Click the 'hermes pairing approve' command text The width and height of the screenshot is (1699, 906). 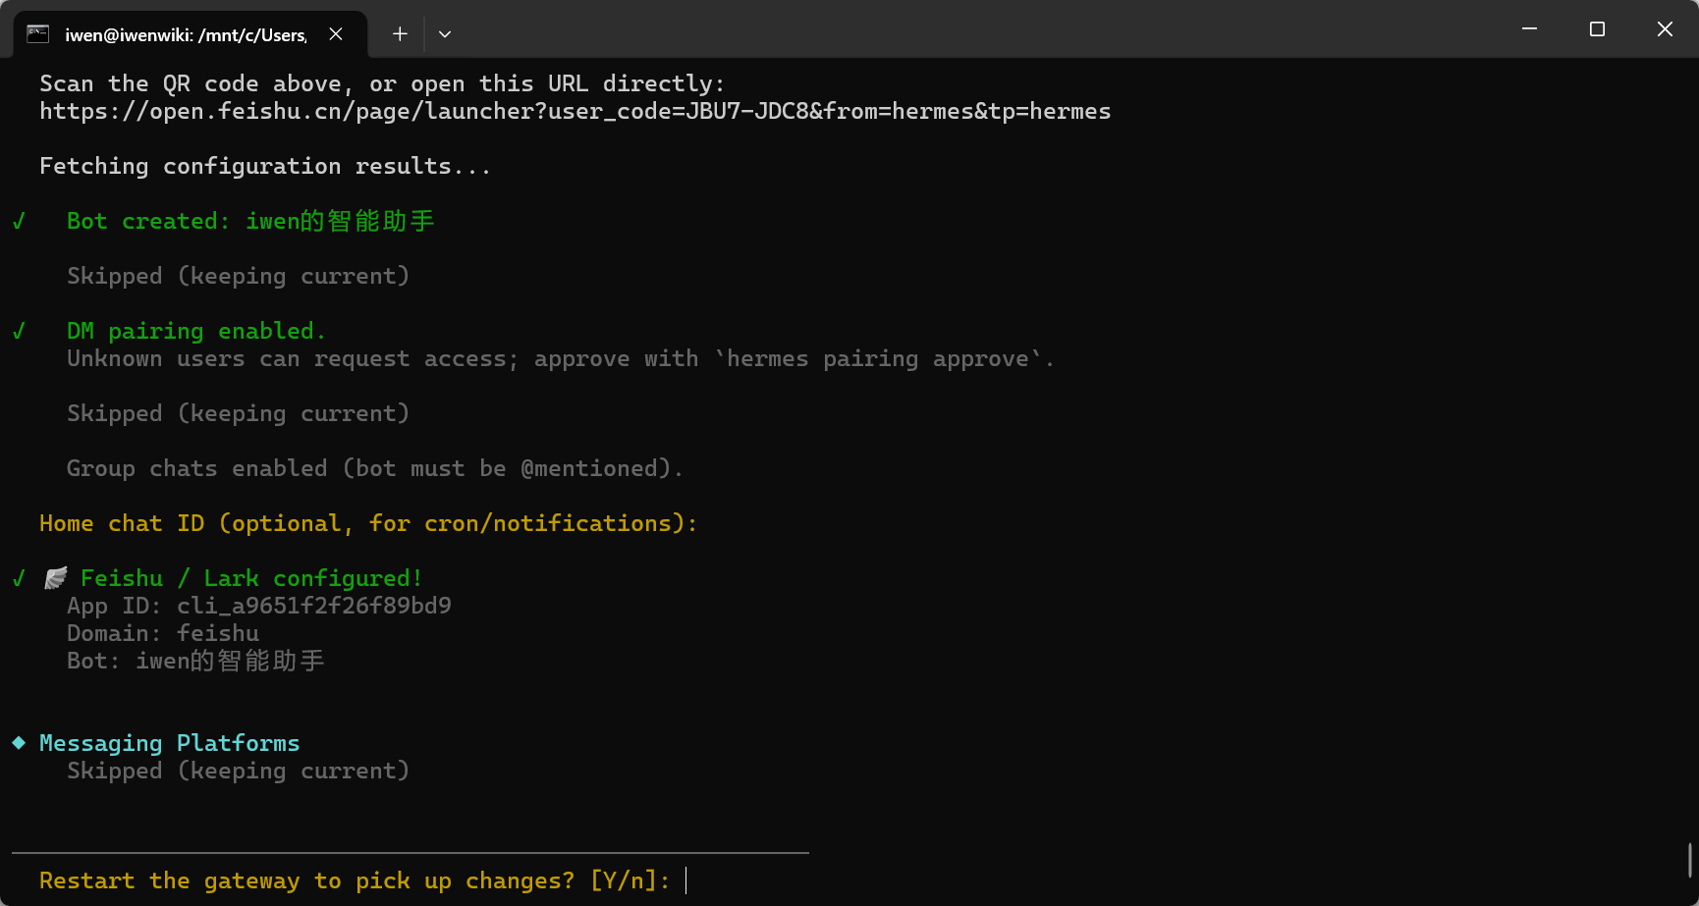point(877,358)
